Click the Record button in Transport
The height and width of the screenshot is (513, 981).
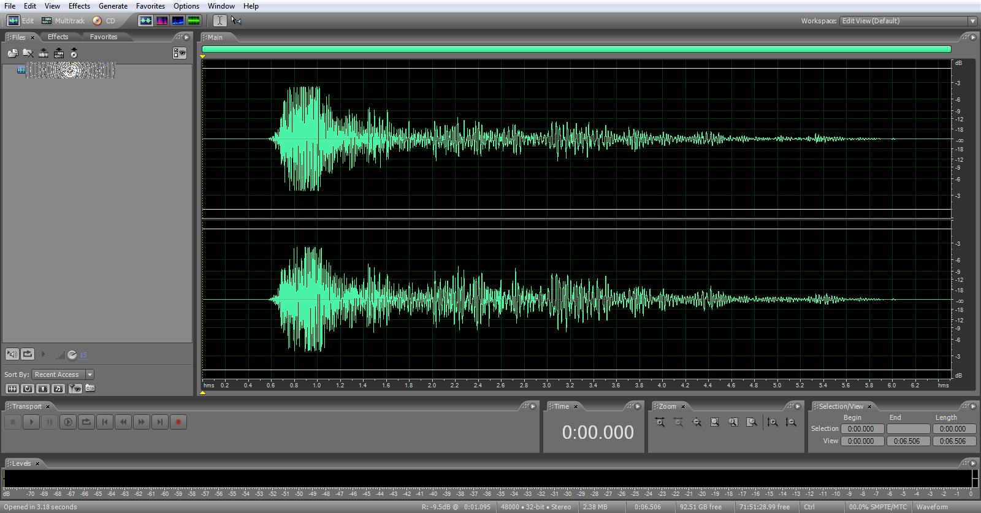178,422
